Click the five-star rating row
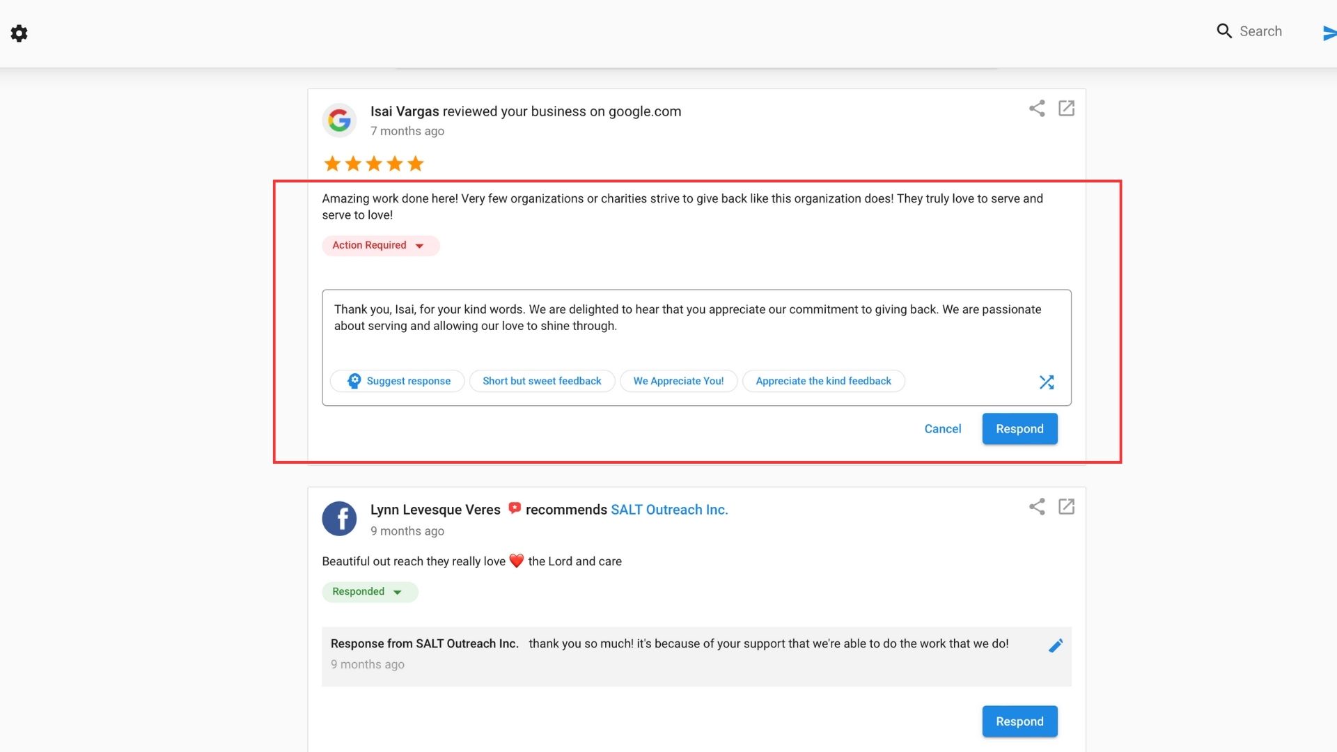 [x=373, y=163]
